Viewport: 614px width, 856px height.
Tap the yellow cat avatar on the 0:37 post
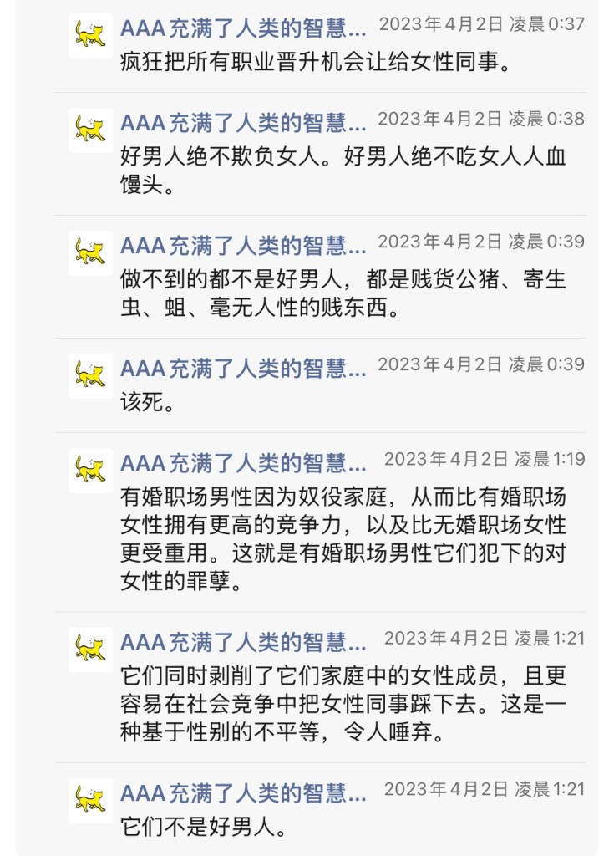tap(90, 35)
